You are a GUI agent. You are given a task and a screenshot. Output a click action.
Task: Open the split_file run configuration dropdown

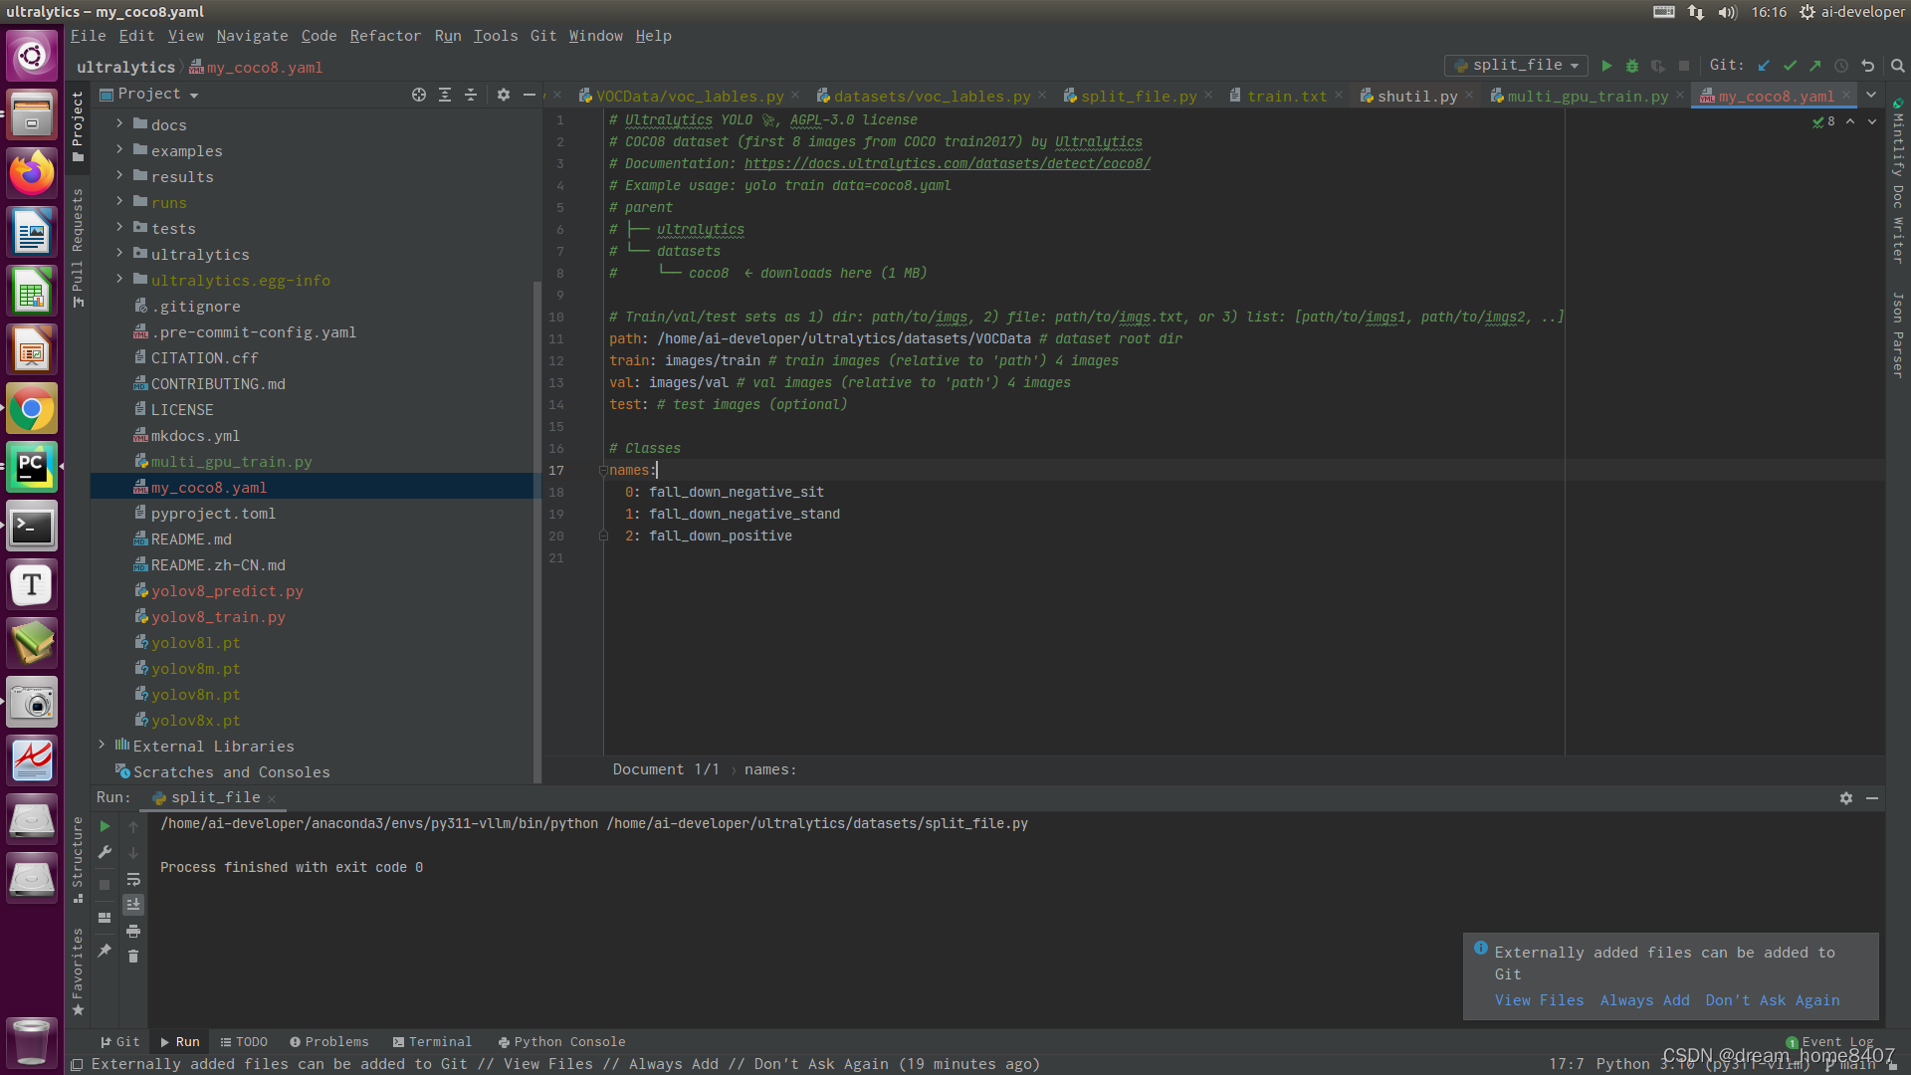pos(1516,66)
